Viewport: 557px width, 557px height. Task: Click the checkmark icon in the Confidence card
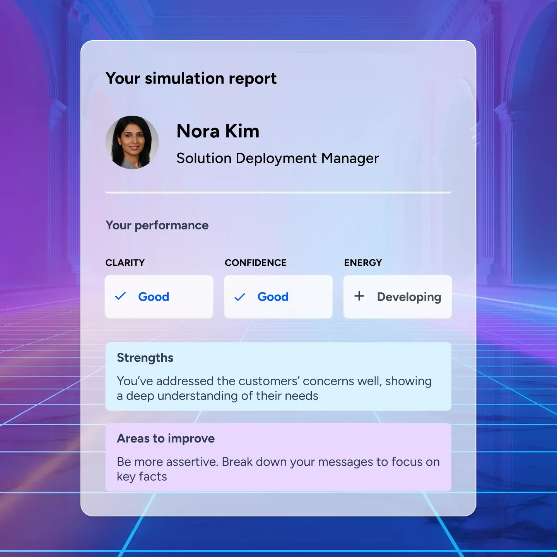coord(240,297)
